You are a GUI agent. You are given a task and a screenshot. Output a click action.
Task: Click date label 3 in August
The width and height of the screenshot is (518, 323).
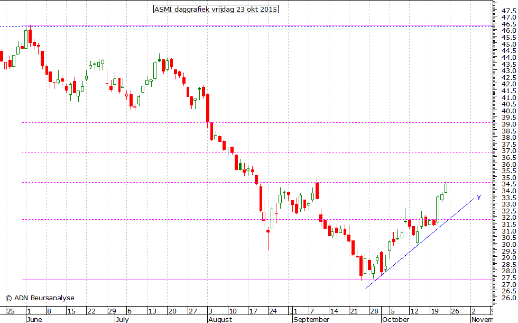pos(211,311)
